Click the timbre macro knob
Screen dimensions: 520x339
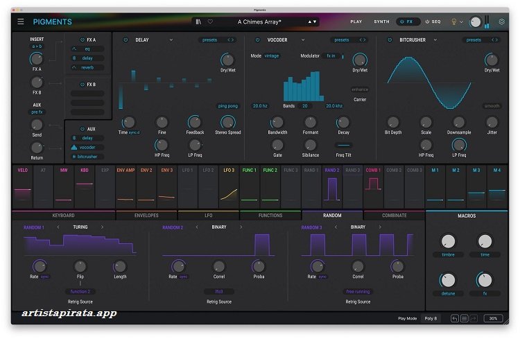(x=448, y=241)
